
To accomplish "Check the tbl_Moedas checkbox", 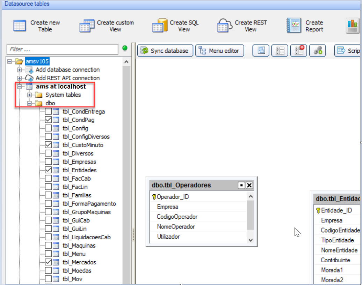I will [x=48, y=270].
